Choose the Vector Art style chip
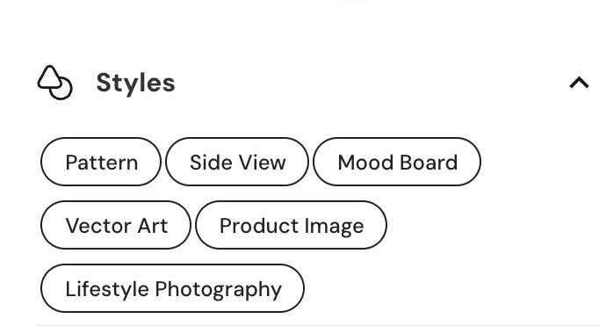 click(116, 225)
